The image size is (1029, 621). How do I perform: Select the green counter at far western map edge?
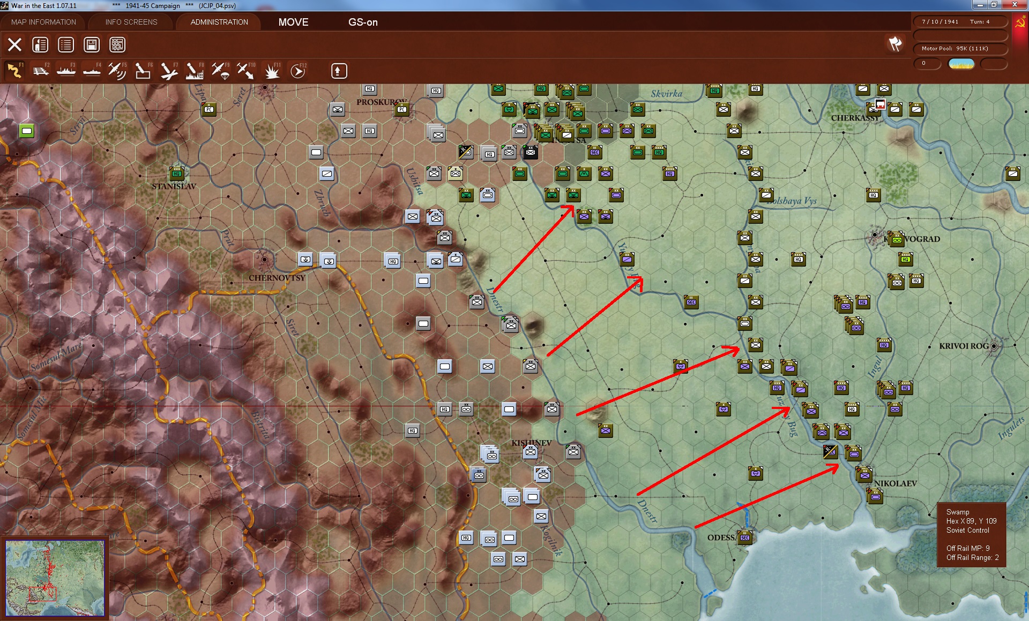click(x=27, y=131)
